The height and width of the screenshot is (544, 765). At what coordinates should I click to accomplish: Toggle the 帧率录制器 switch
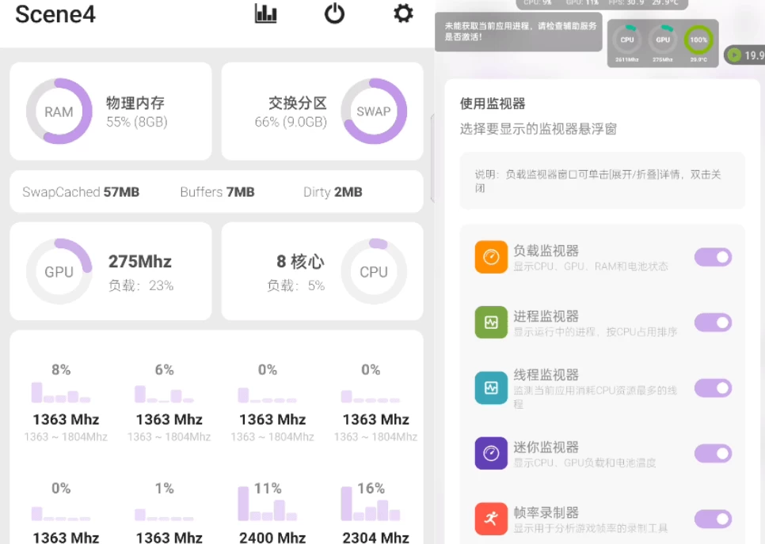[713, 519]
